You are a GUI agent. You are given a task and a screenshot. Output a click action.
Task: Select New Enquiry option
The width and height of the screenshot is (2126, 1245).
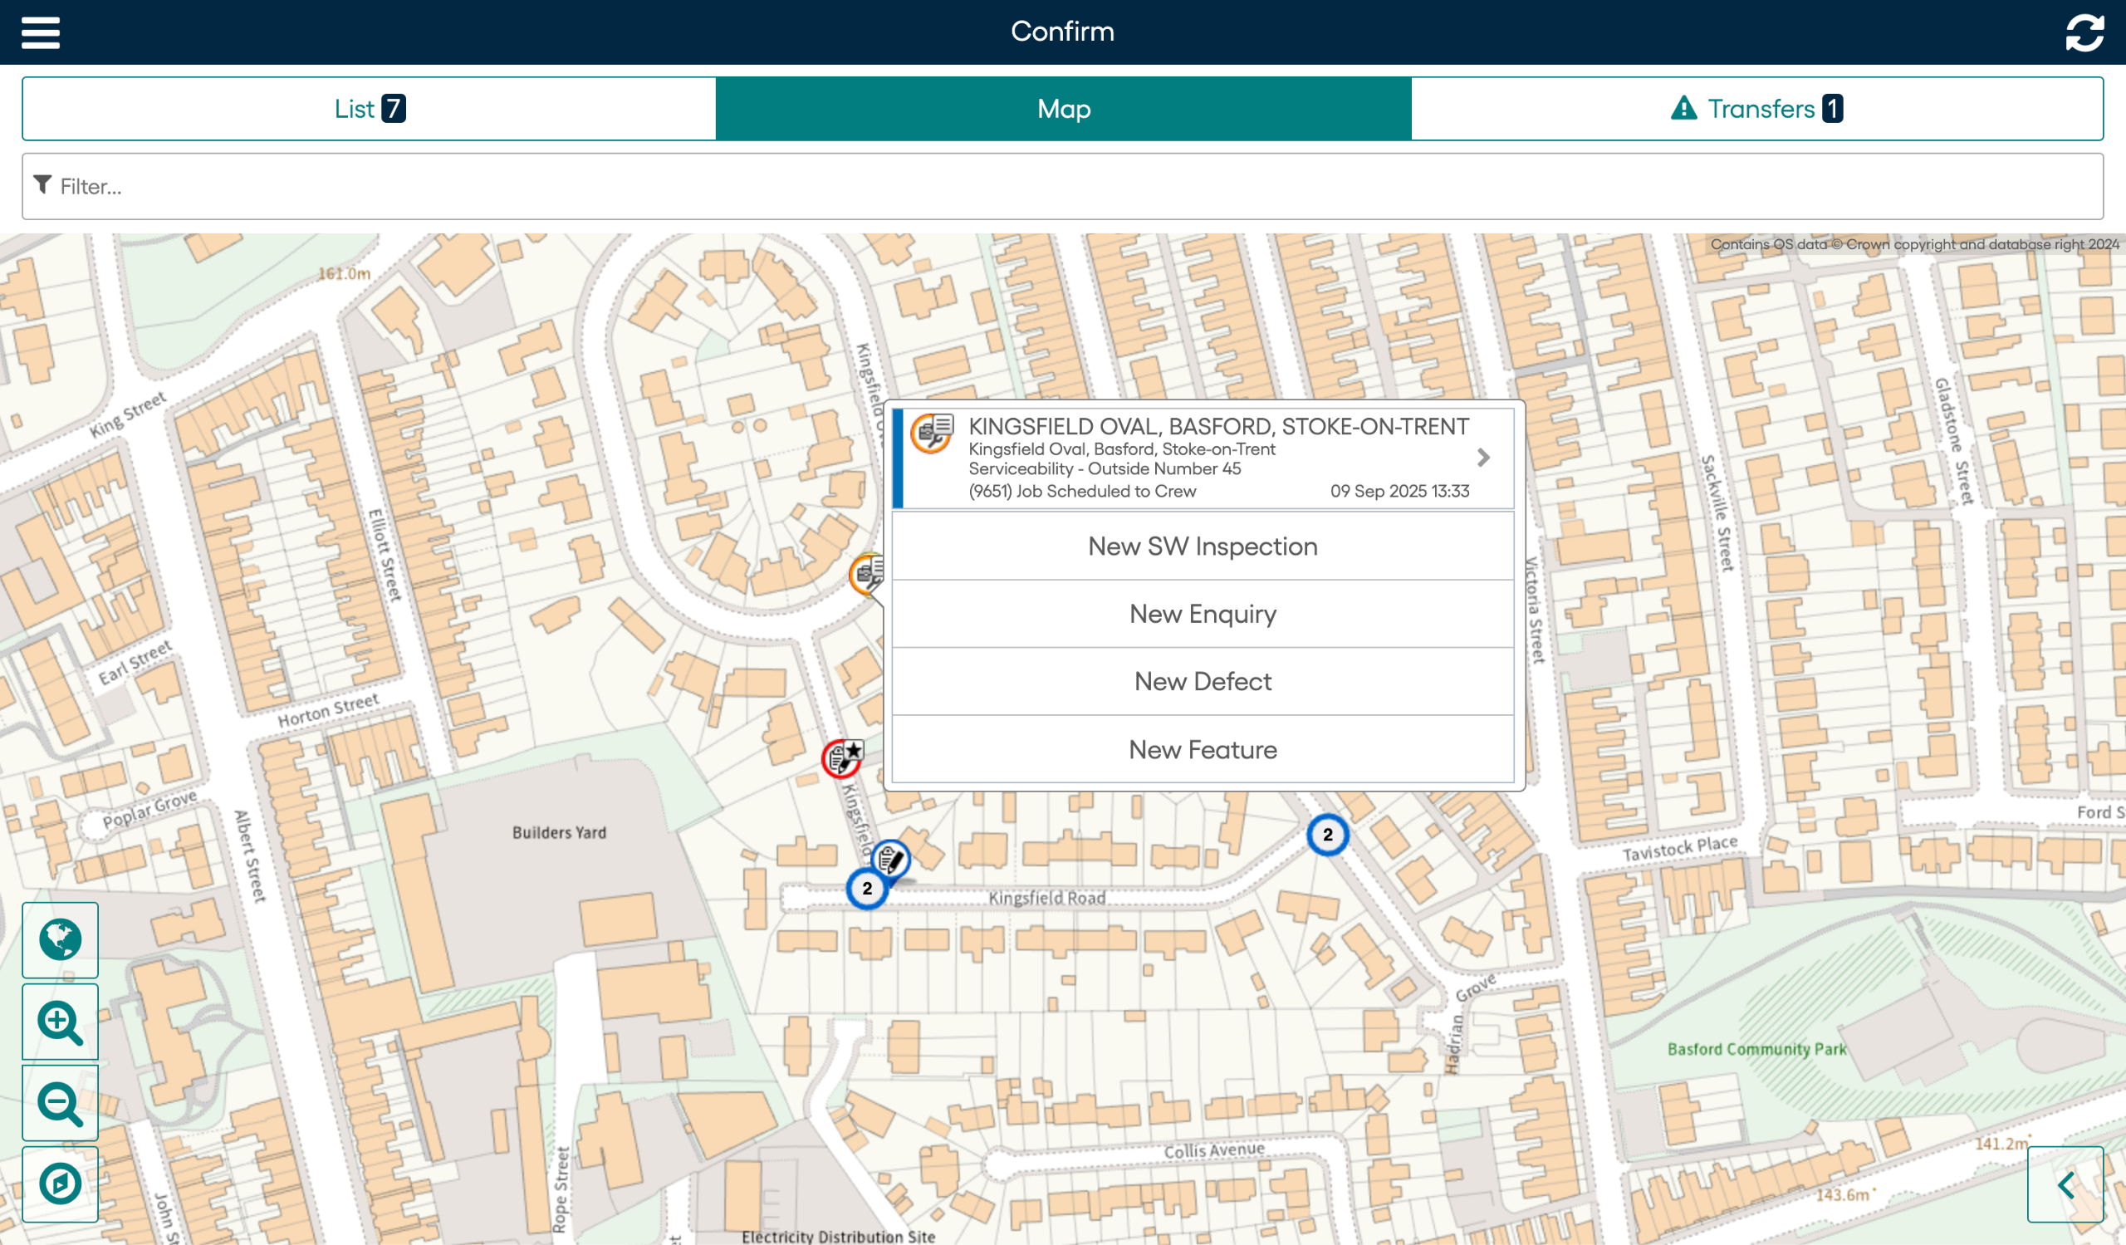[x=1203, y=613]
